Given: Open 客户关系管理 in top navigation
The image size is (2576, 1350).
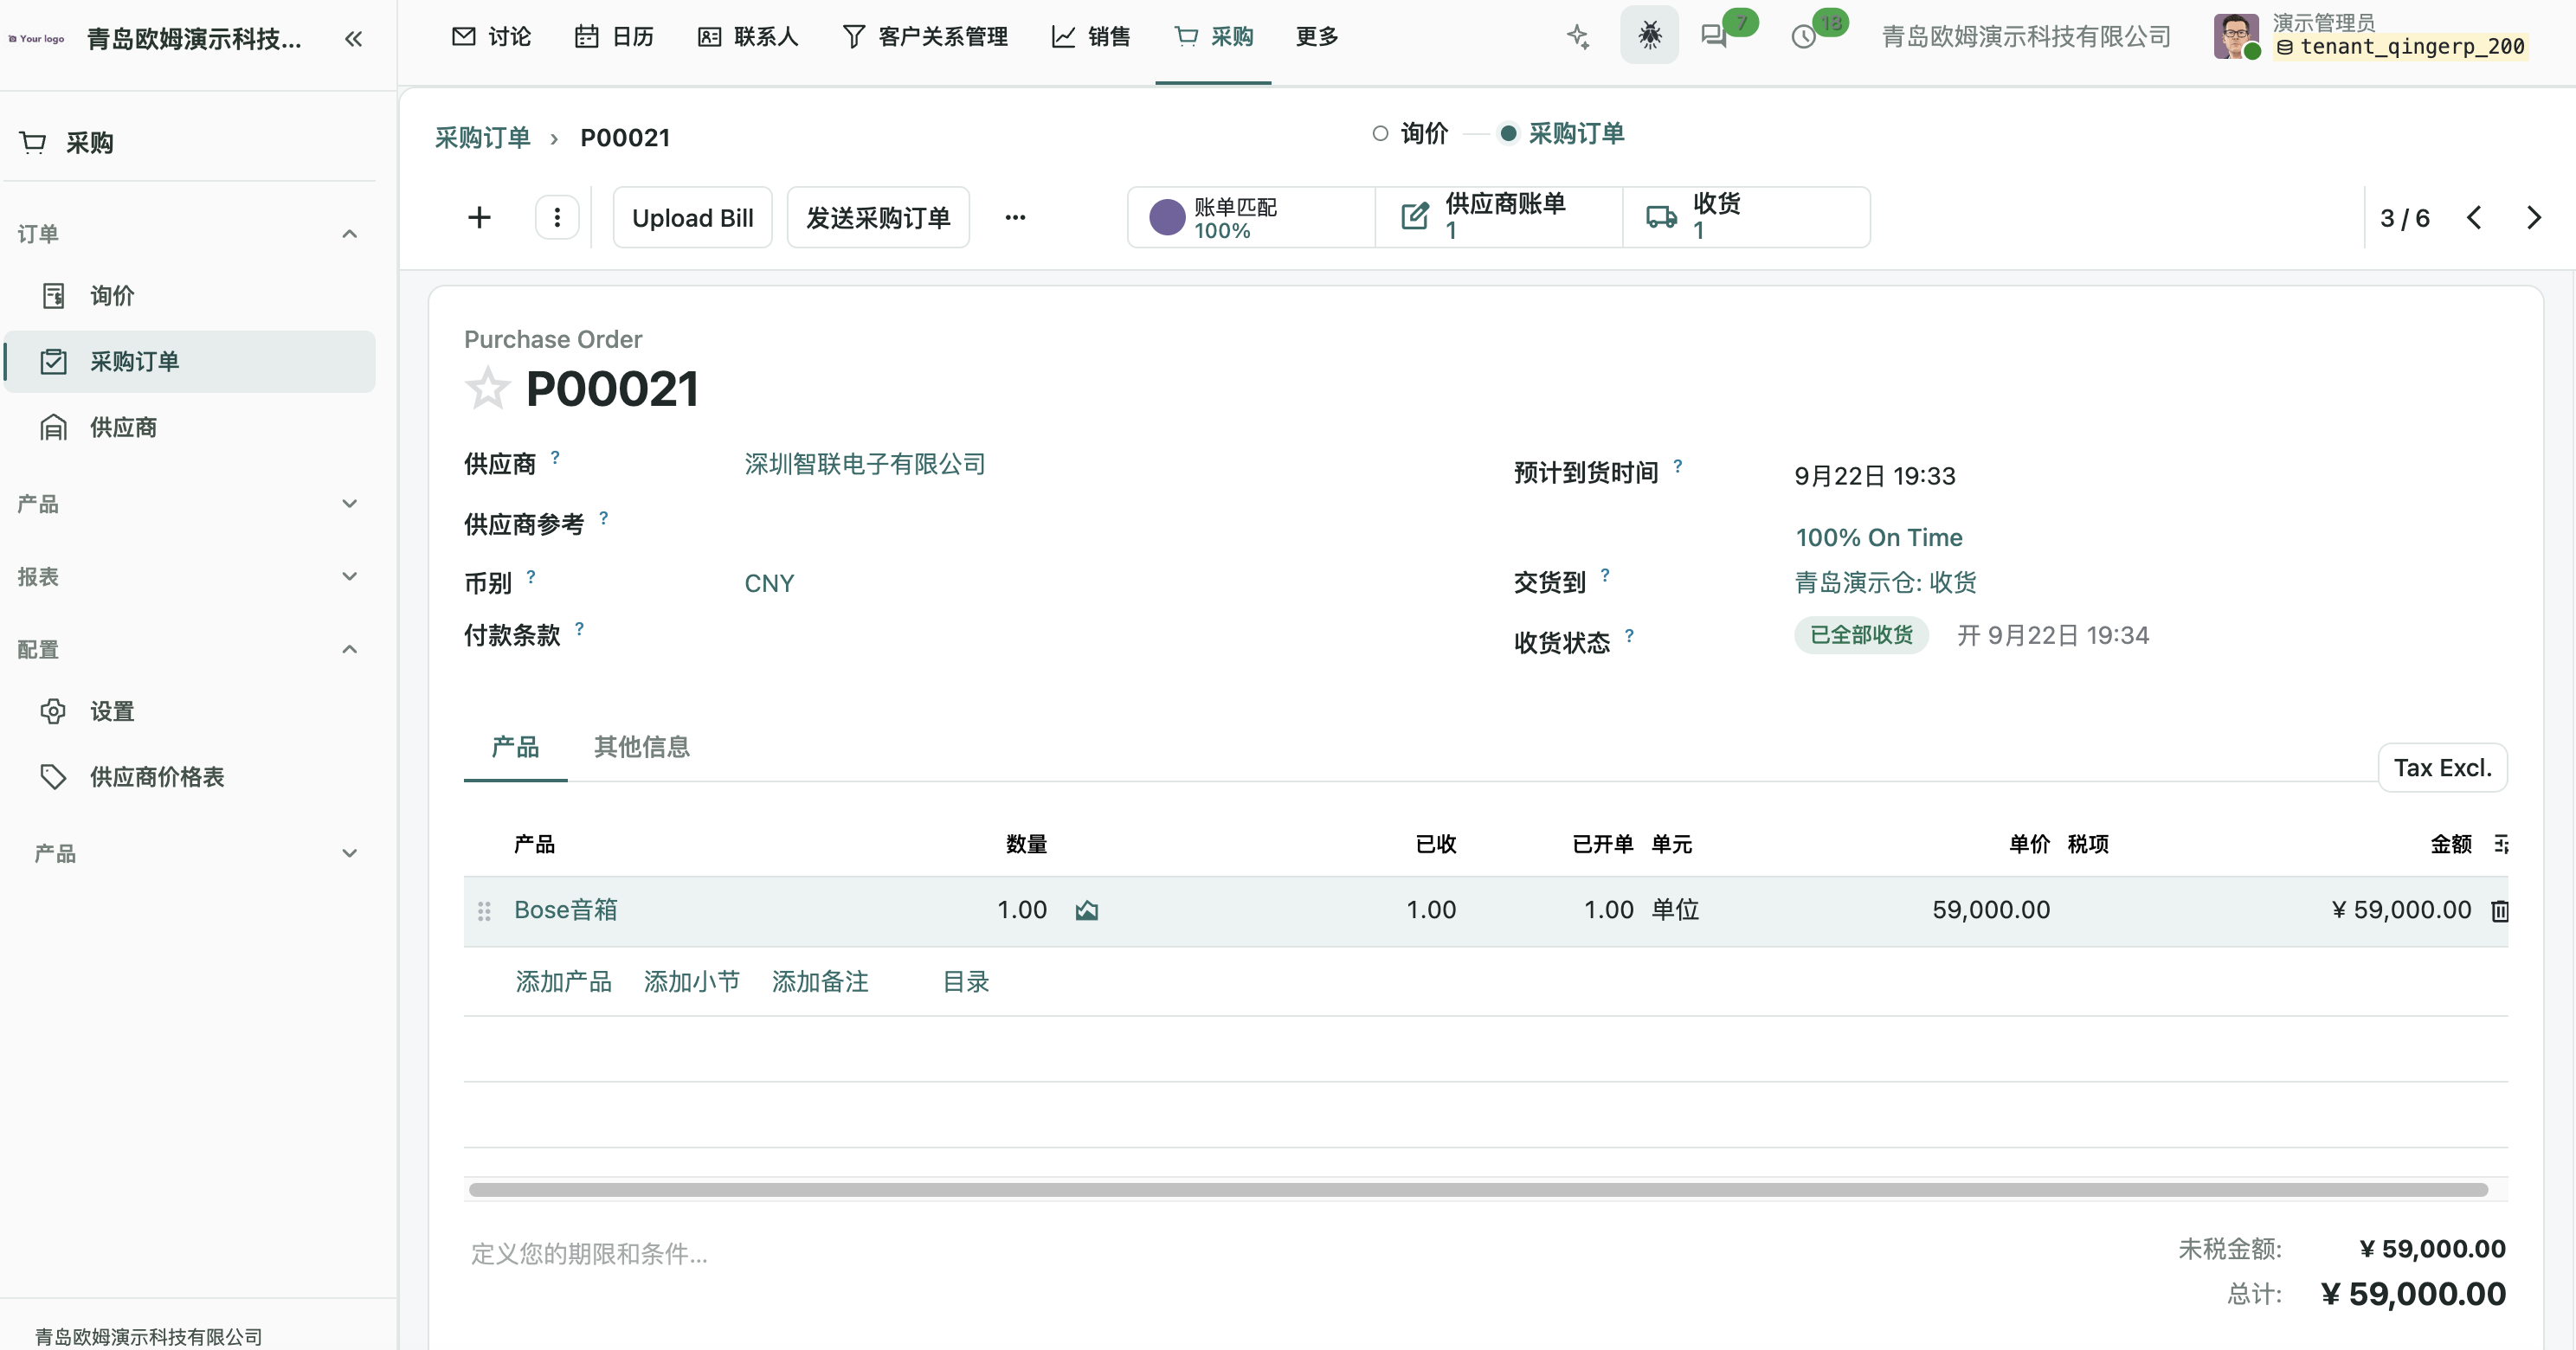Looking at the screenshot, I should (925, 37).
